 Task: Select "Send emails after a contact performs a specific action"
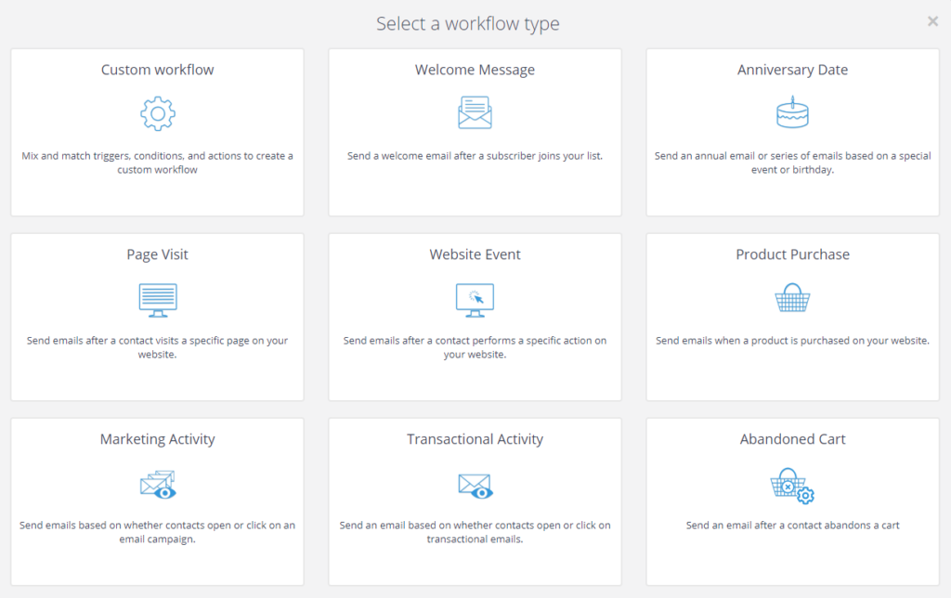[x=475, y=347]
